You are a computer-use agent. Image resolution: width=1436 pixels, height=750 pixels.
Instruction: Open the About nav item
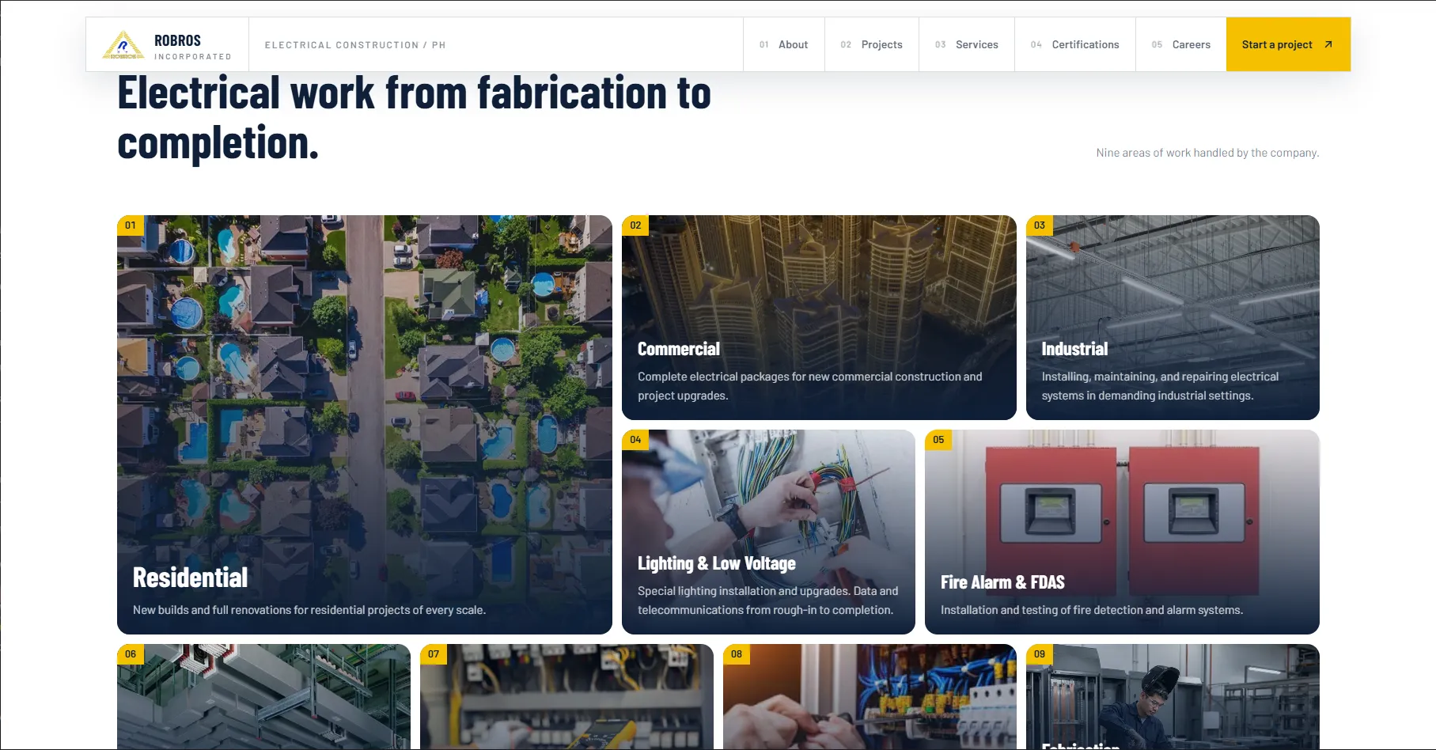pyautogui.click(x=784, y=44)
